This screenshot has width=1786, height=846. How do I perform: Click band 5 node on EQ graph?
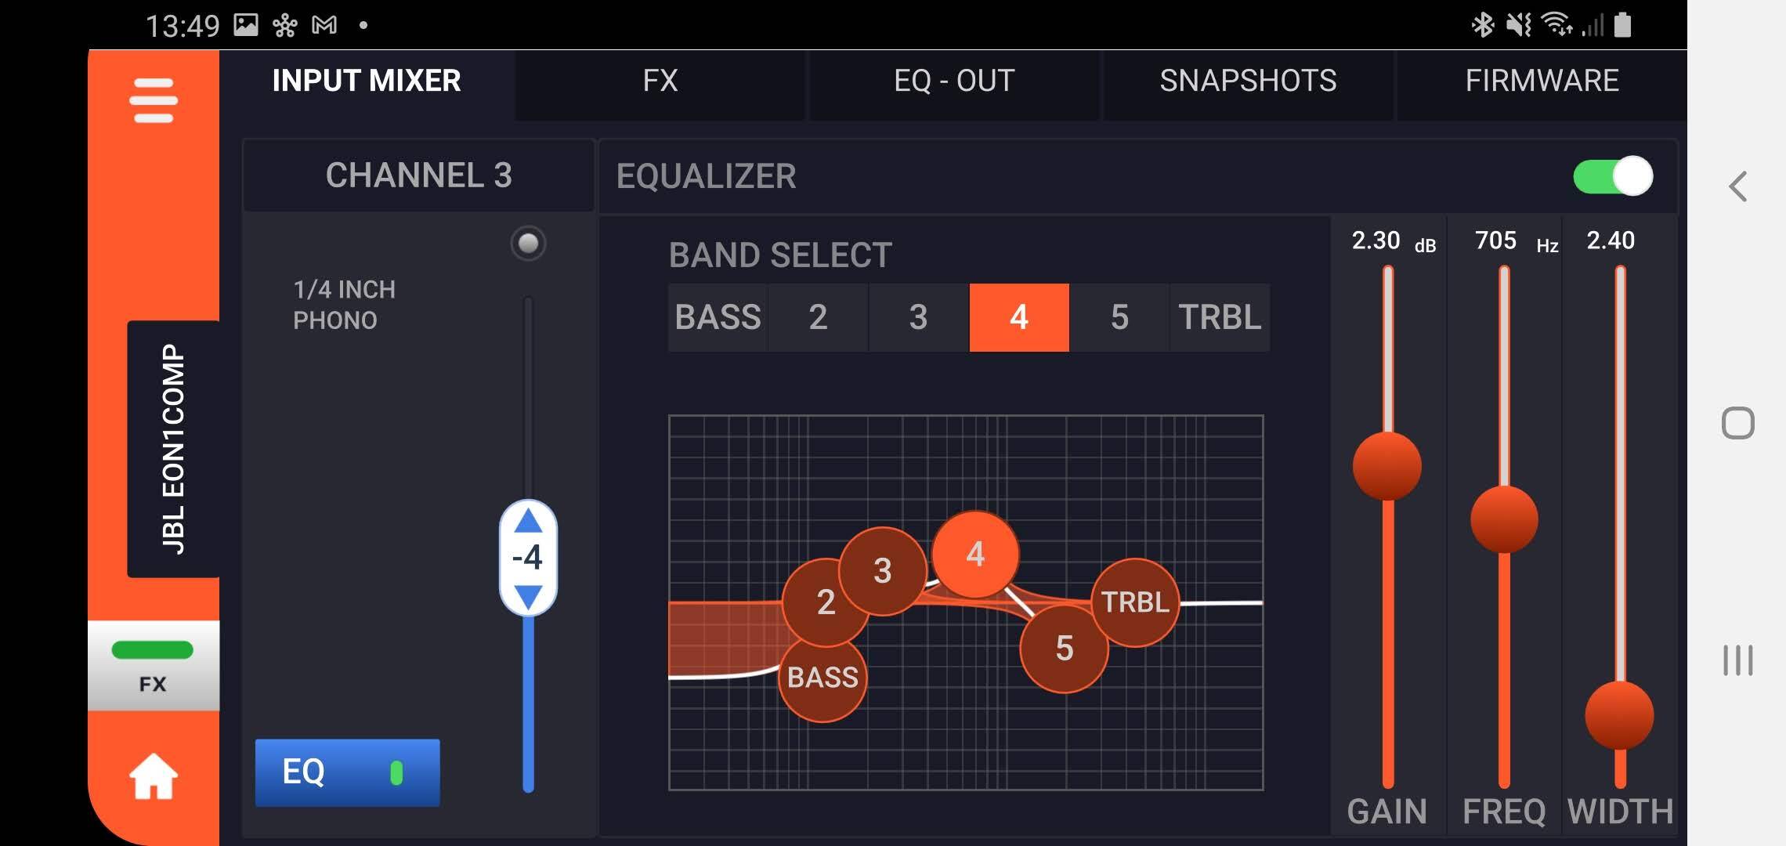[1064, 649]
